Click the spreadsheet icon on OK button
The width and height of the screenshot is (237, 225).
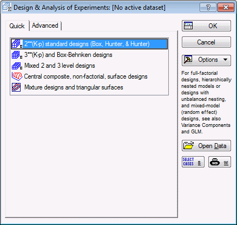[x=188, y=25]
